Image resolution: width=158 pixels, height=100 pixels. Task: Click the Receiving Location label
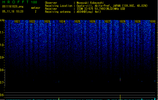(x=59, y=6)
